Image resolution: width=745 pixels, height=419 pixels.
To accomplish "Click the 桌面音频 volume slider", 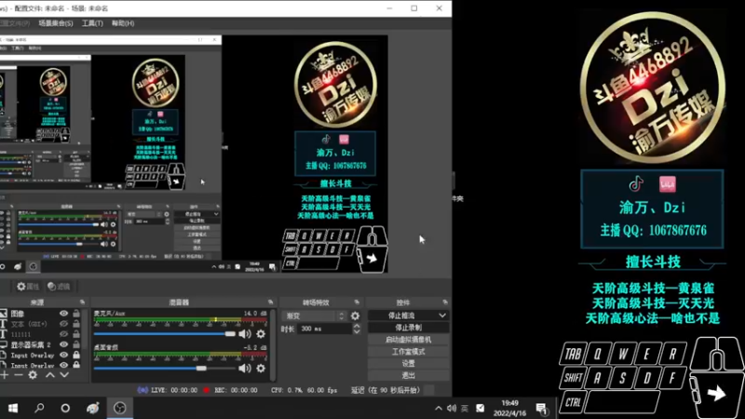I will 165,368.
